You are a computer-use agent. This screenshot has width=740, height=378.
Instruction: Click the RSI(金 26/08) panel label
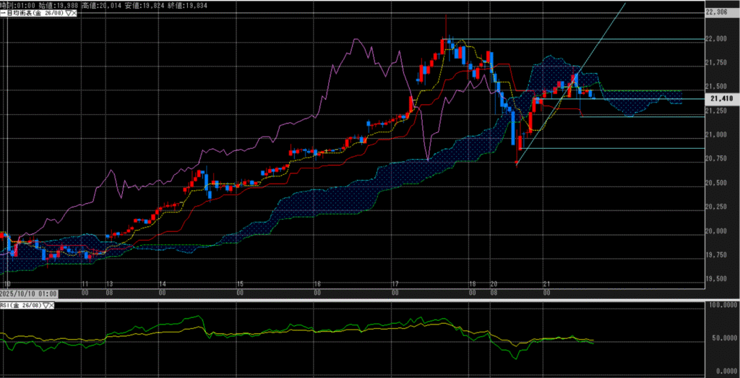coord(21,306)
